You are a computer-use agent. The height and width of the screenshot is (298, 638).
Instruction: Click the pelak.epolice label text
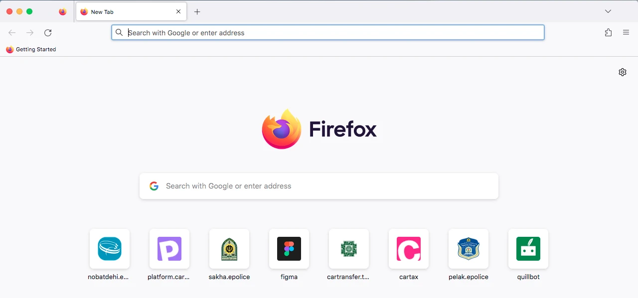469,277
